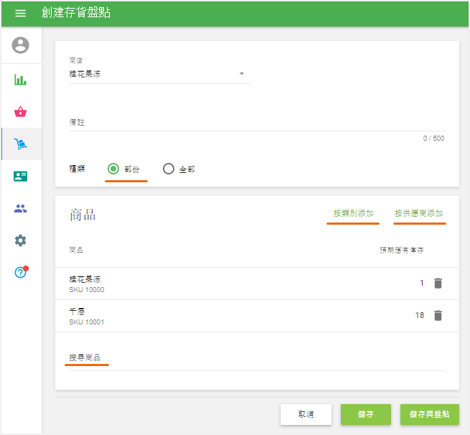Screen dimensions: 470x435
Task: Select the 全部 radio option
Action: 169,169
